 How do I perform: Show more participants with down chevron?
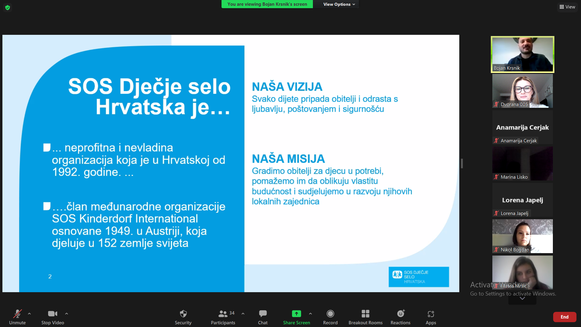tap(522, 299)
